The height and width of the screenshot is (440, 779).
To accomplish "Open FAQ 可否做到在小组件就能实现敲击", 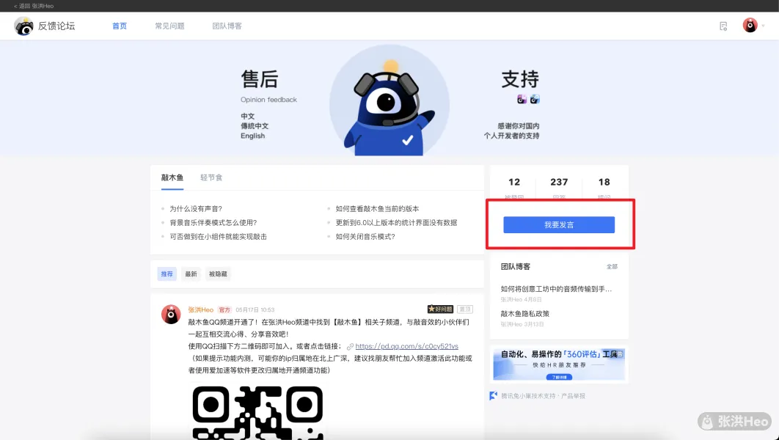I will click(x=218, y=236).
